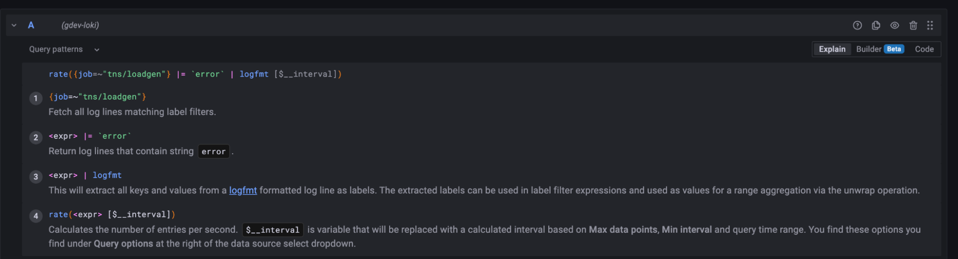This screenshot has height=259, width=958.
Task: Click the $__interval code chip in description
Action: [x=272, y=230]
